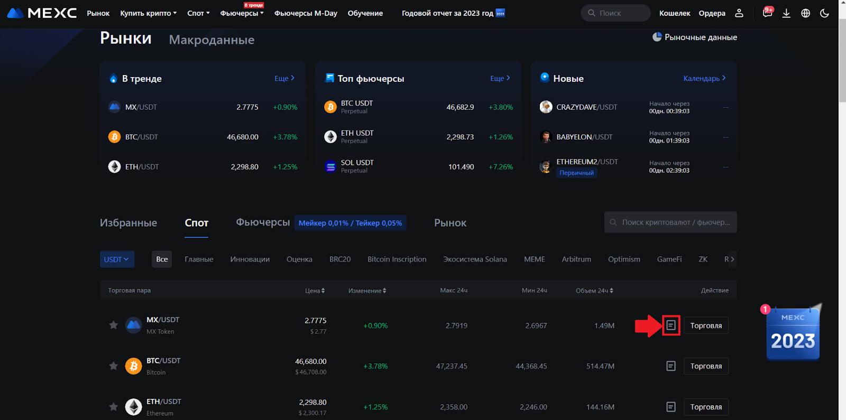
Task: Click the header Поиск search field
Action: (x=616, y=13)
